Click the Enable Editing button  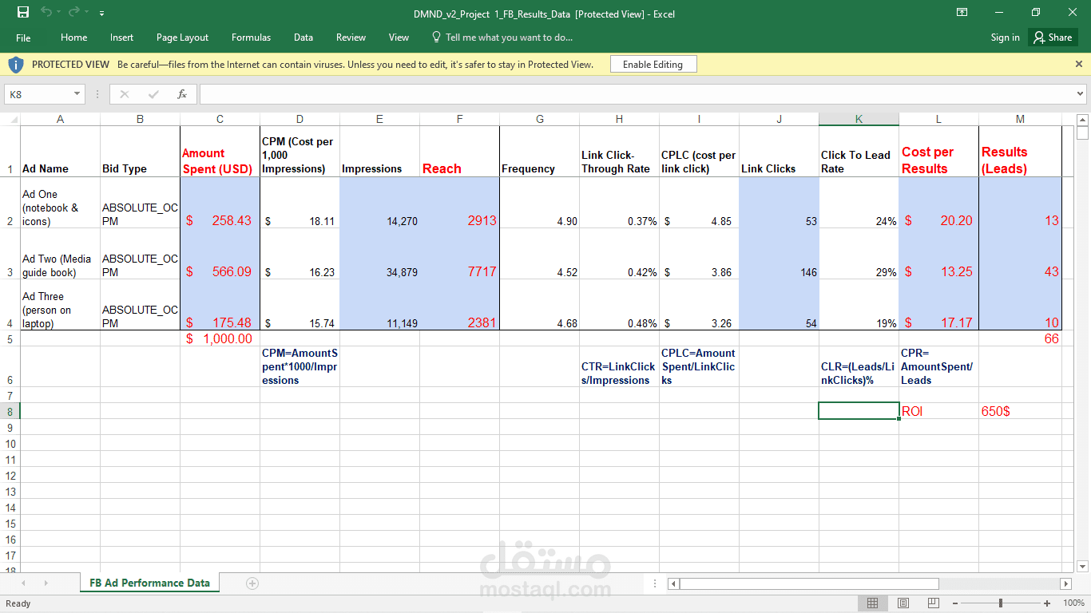click(653, 65)
